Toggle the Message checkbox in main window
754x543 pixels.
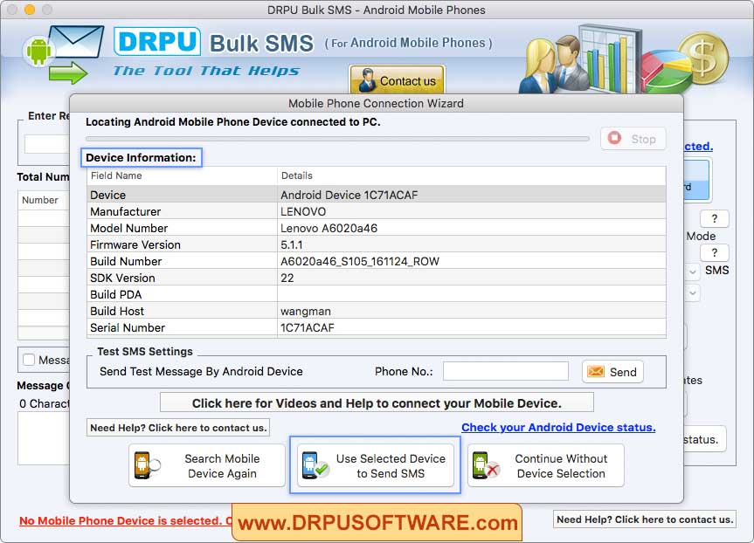pos(29,360)
